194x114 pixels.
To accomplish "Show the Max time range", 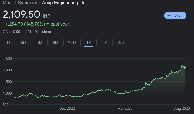I will pyautogui.click(x=121, y=43).
